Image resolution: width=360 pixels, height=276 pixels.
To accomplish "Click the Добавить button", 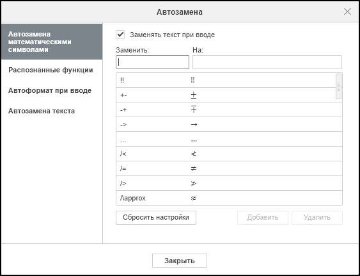I will tap(263, 218).
